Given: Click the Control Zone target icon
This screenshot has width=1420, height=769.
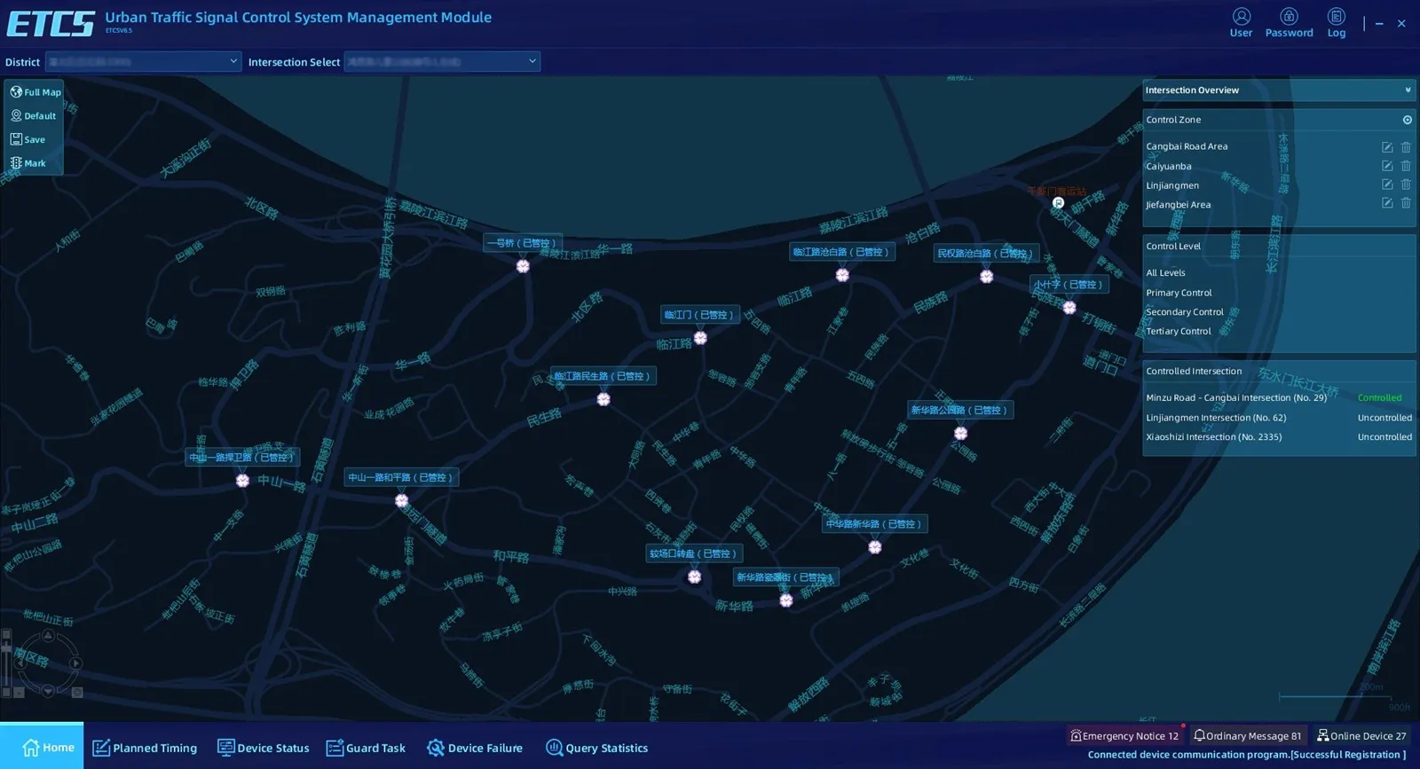Looking at the screenshot, I should [1407, 120].
